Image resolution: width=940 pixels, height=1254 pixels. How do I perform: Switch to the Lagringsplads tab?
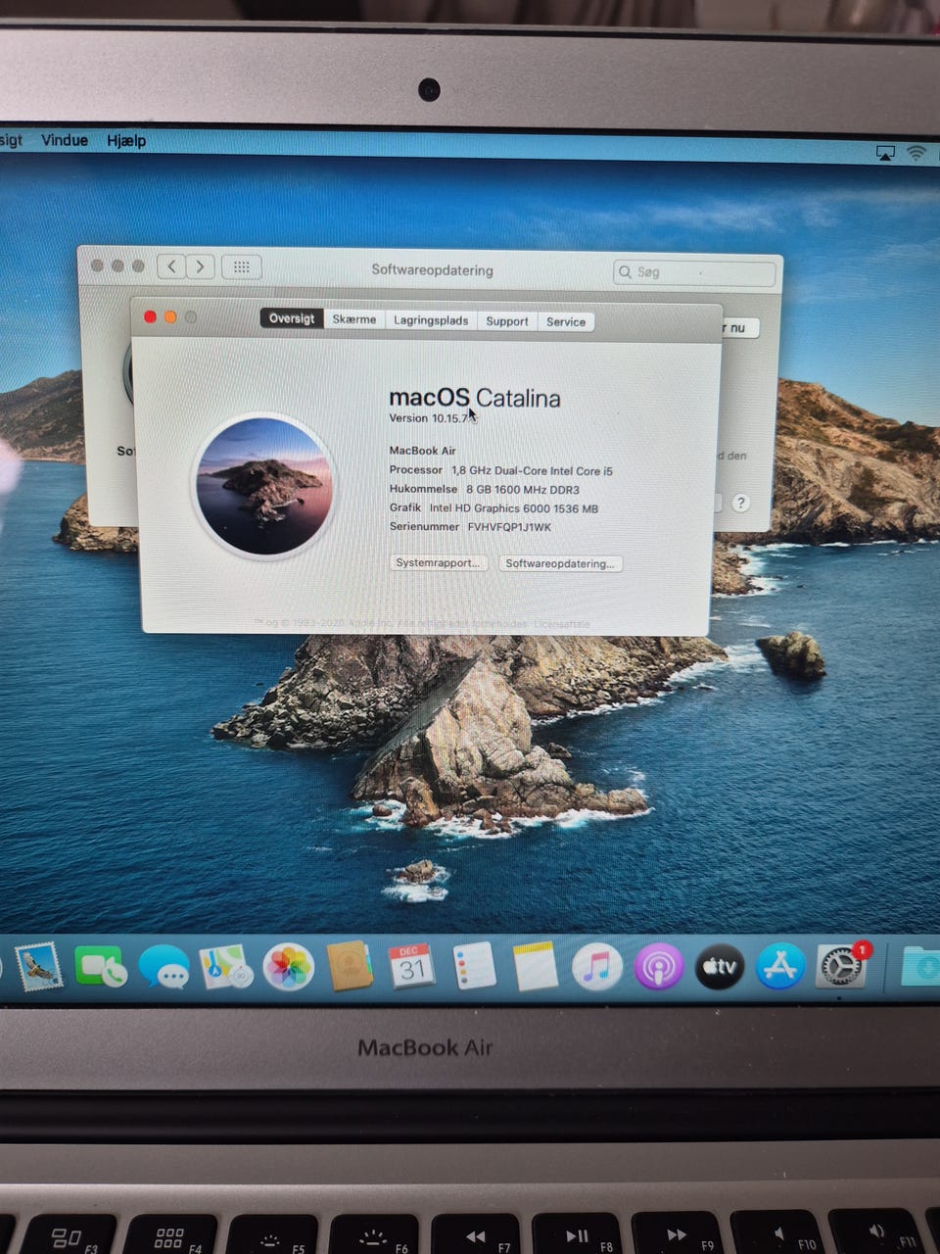point(431,320)
